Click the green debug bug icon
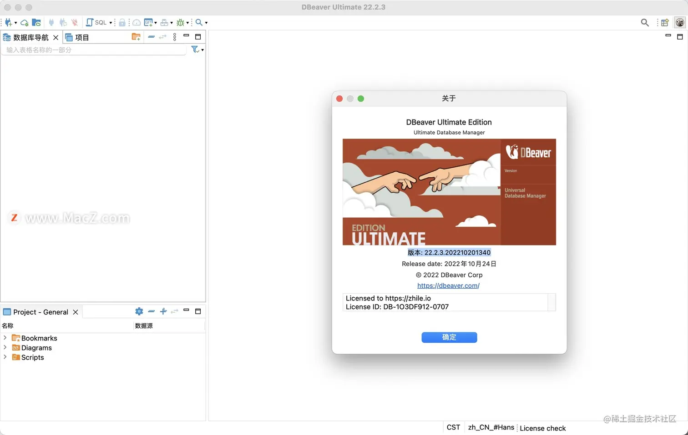 [x=181, y=22]
